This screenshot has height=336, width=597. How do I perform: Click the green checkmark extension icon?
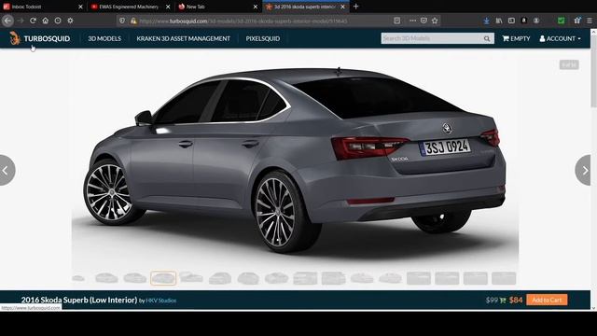coord(561,21)
